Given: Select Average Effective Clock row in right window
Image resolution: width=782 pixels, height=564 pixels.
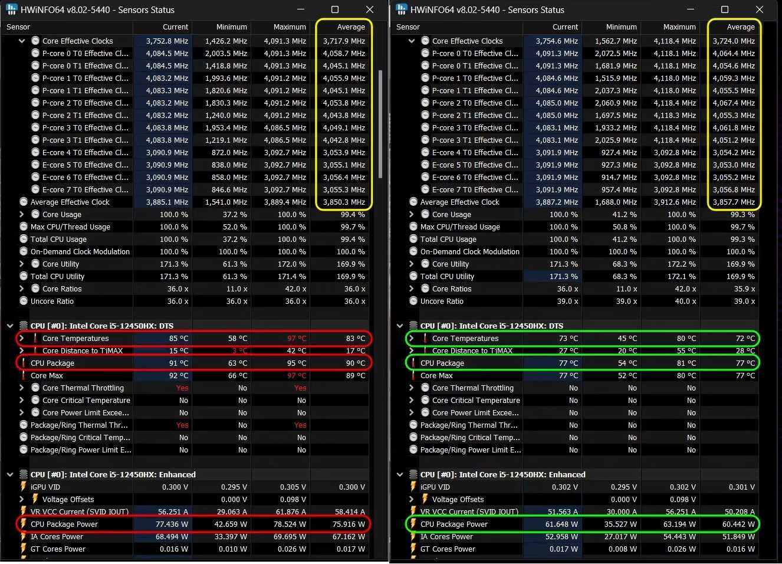Looking at the screenshot, I should pyautogui.click(x=576, y=202).
